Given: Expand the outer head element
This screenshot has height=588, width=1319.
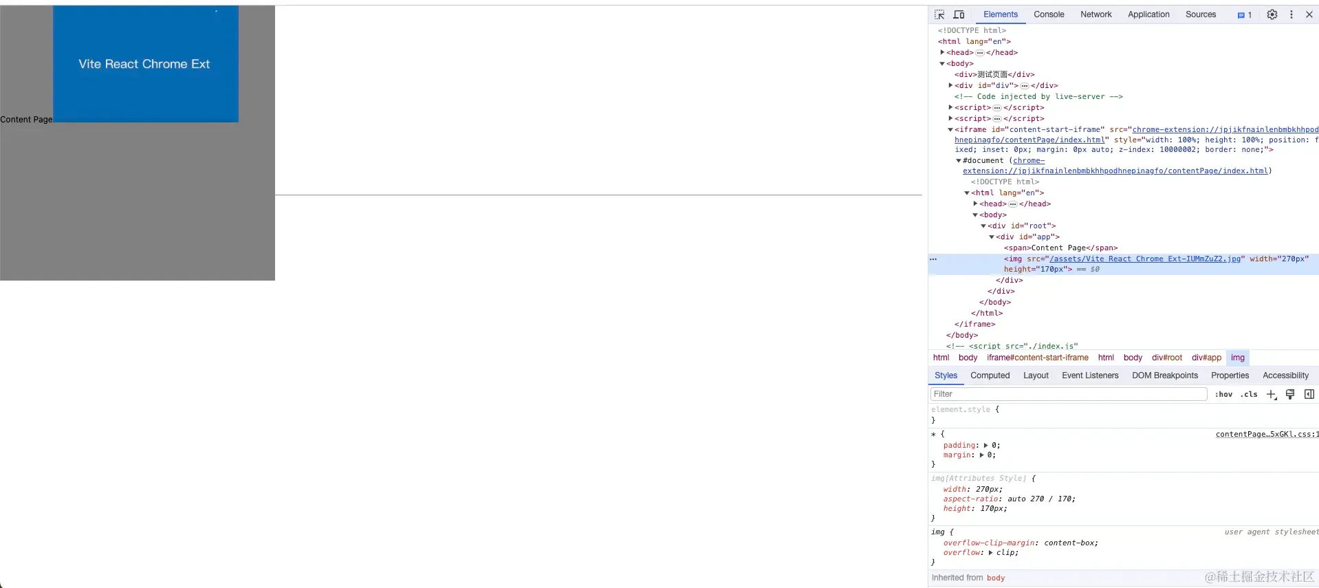Looking at the screenshot, I should point(942,52).
